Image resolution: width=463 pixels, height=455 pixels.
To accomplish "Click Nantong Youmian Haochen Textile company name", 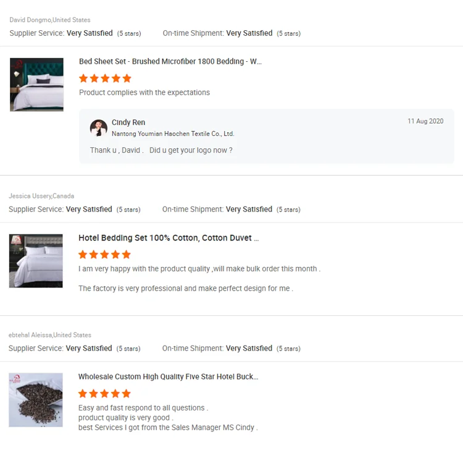I will click(173, 134).
